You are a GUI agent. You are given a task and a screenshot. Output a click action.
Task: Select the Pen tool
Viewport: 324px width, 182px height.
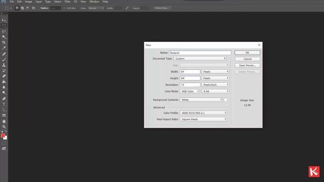[4, 99]
